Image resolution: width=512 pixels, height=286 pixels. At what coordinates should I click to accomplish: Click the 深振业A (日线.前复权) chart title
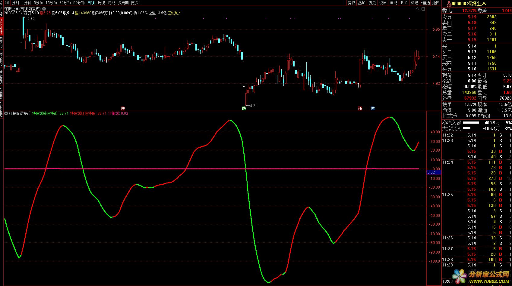pos(23,9)
